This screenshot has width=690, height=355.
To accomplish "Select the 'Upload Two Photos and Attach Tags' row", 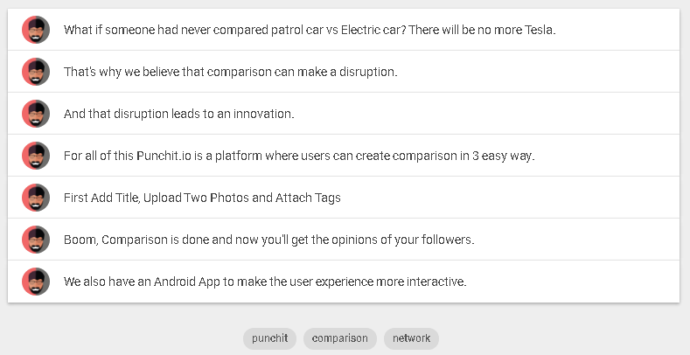I will 202,198.
